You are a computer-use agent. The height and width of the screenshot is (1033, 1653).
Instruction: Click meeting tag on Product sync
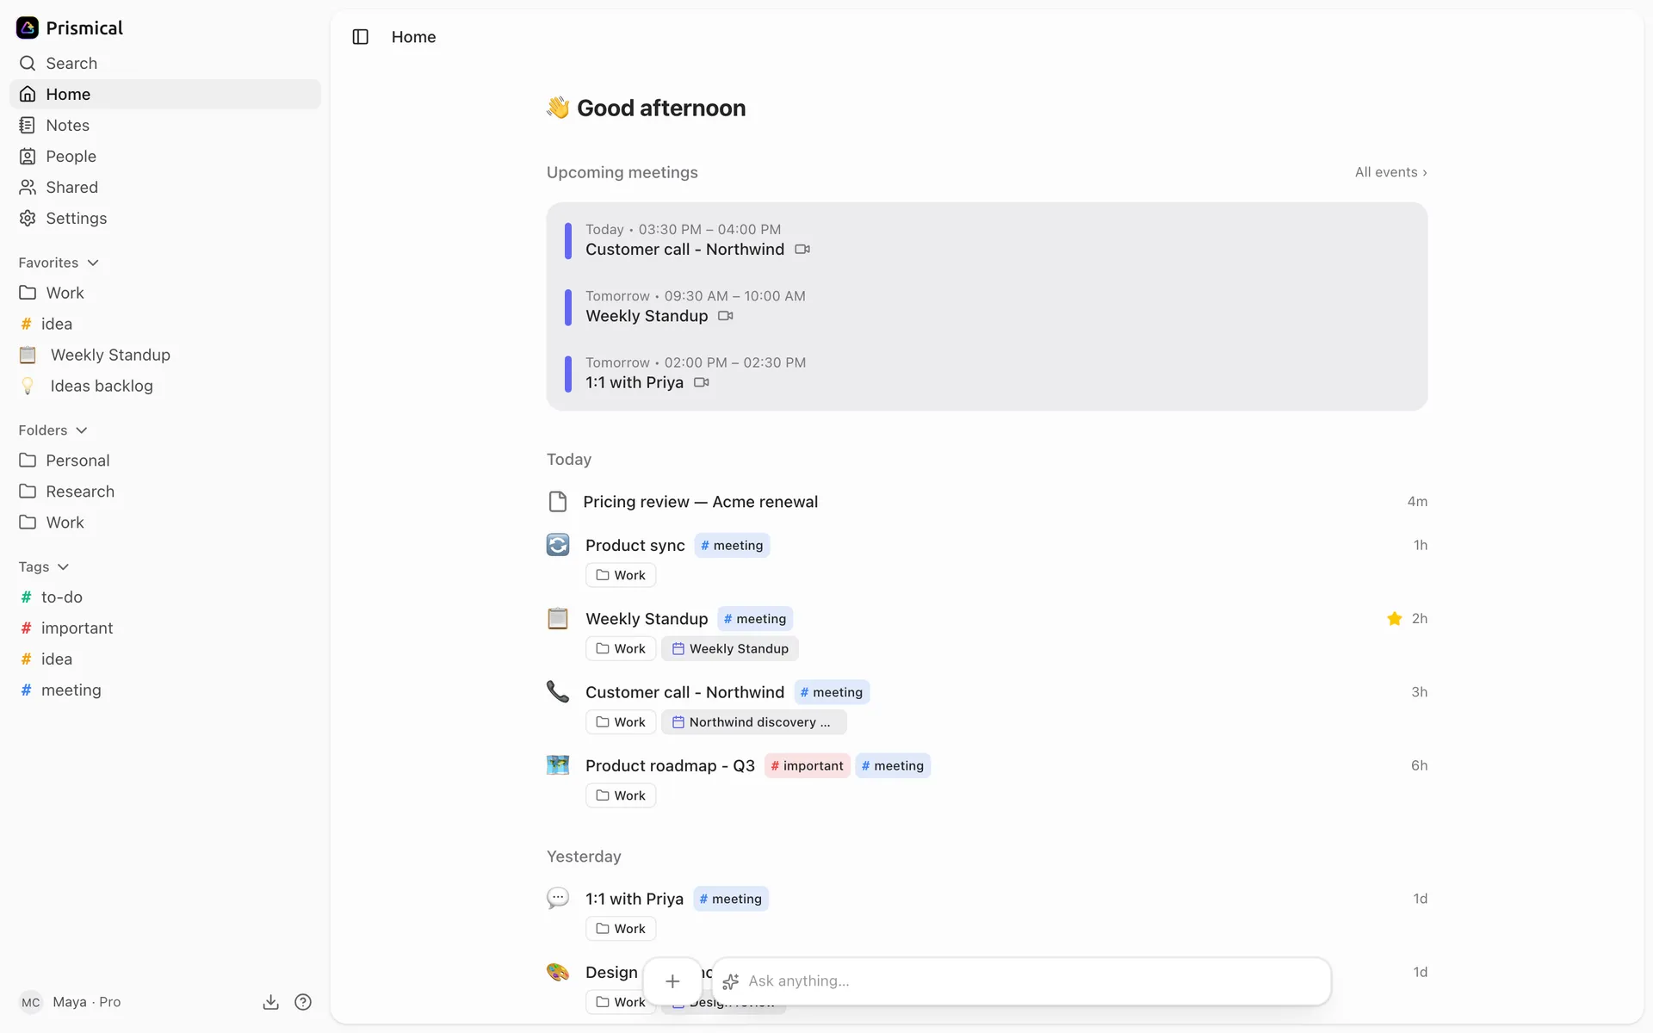(732, 546)
